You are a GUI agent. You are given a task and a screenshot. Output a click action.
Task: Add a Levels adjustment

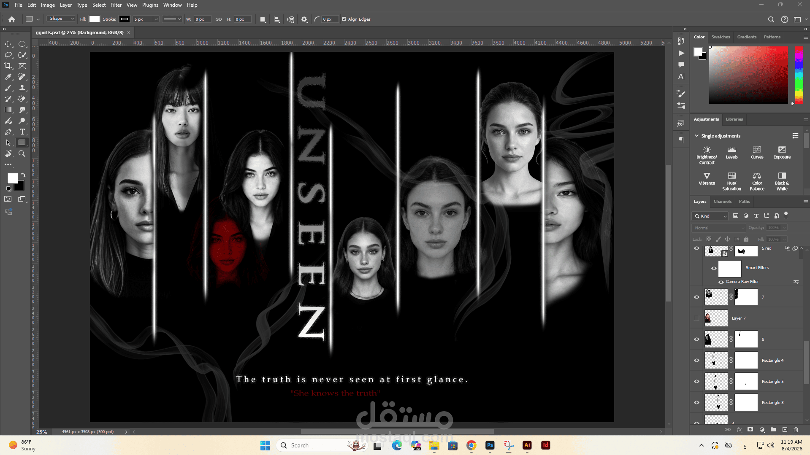coord(731,153)
